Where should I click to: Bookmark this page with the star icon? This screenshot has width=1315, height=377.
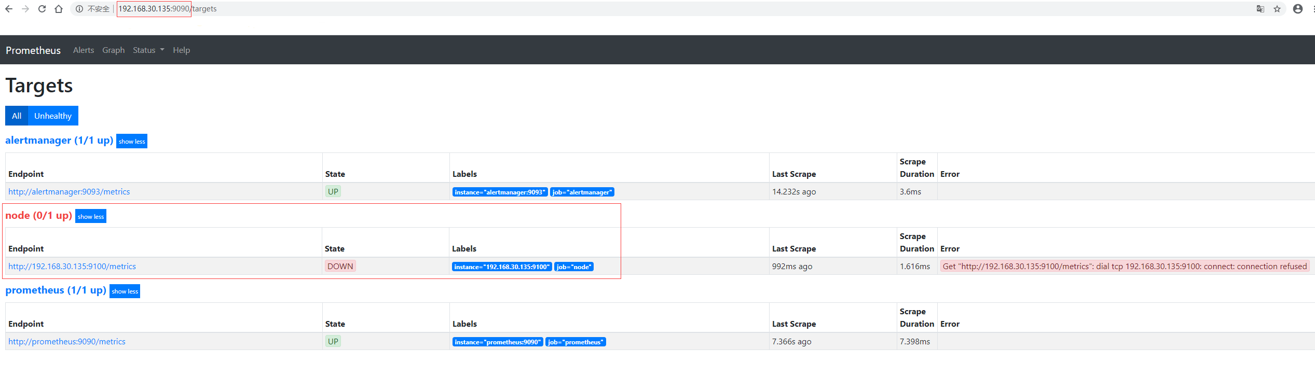tap(1277, 9)
